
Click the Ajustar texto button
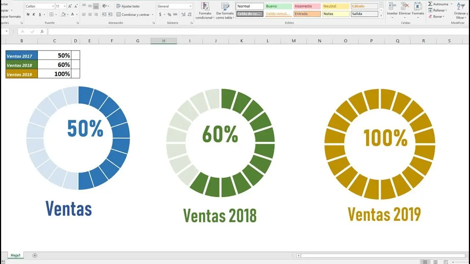128,6
